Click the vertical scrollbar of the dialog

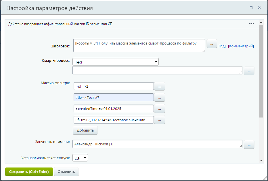click(x=261, y=72)
